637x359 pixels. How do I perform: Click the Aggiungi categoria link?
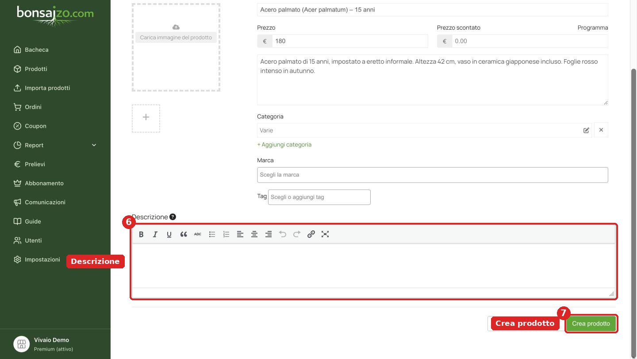(x=284, y=145)
